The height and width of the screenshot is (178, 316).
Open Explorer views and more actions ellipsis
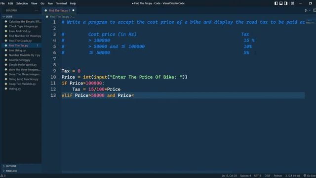37,10
